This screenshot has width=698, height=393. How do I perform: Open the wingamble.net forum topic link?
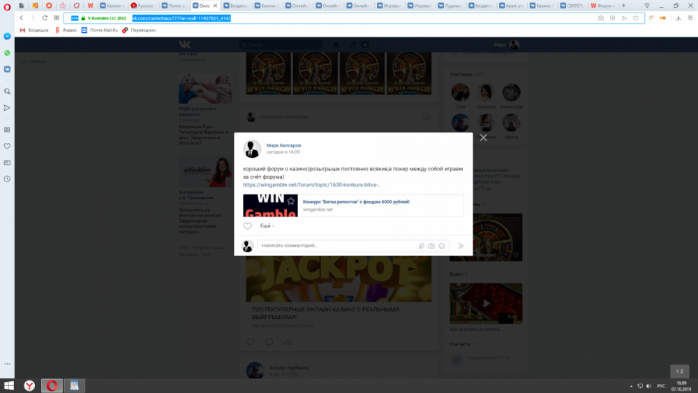(311, 185)
